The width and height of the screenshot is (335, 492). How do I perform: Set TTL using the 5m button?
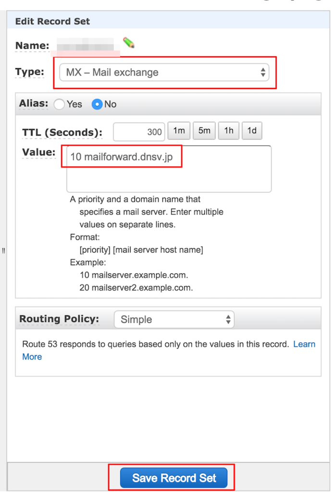(204, 131)
